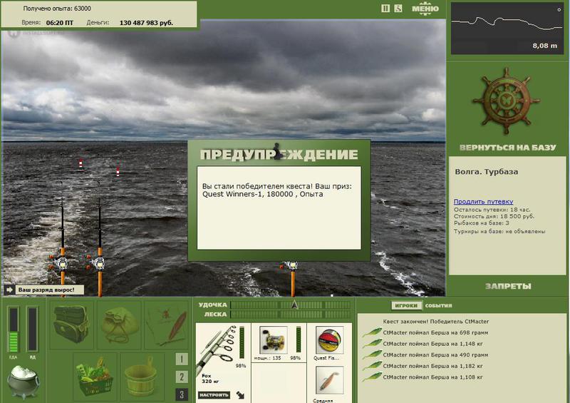Pause the game with the pause icon
Screen dimensions: 570x403
tap(385, 9)
